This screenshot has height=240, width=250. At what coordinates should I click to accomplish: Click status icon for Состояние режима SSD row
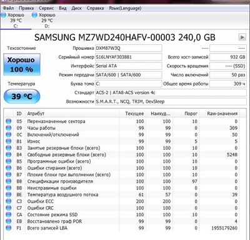[x=9, y=214]
